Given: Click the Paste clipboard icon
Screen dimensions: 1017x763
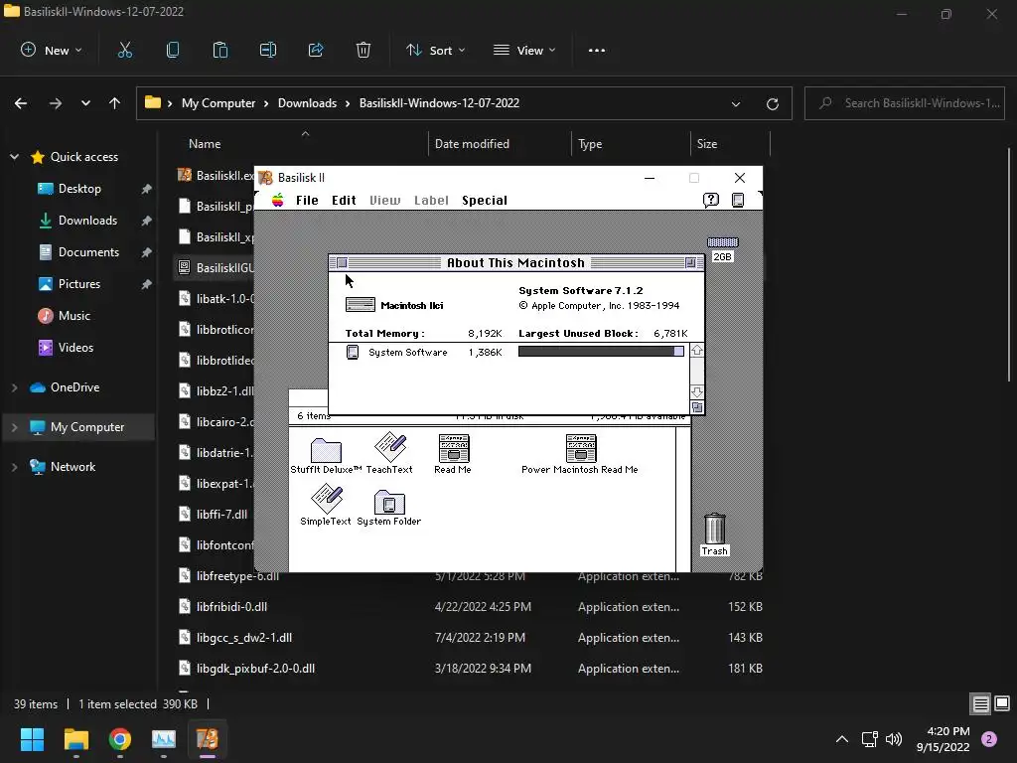Looking at the screenshot, I should pos(220,50).
